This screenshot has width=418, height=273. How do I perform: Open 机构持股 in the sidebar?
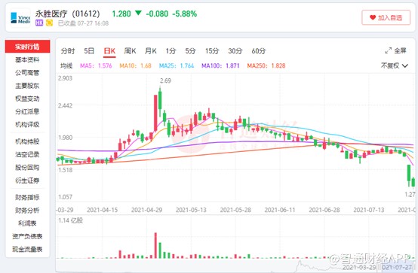click(x=27, y=141)
